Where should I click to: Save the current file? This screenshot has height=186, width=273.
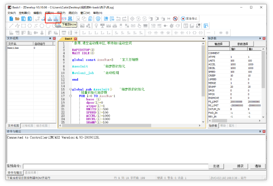click(23, 19)
